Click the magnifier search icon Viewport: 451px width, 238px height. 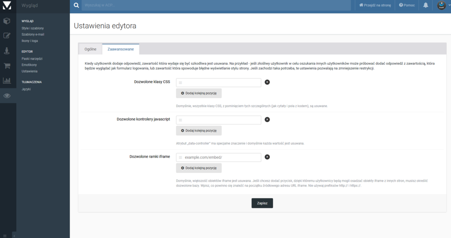coord(76,5)
